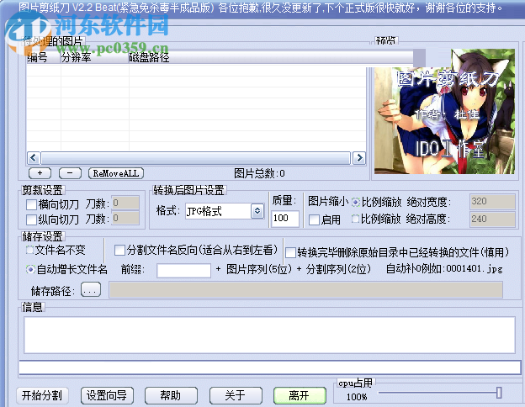The height and width of the screenshot is (407, 525).
Task: Click the minus button to remove an image
Action: [x=70, y=173]
